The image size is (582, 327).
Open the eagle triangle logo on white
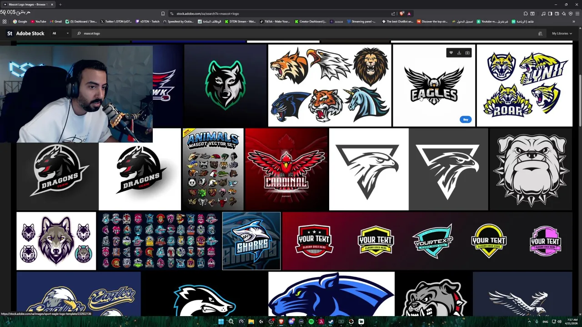[368, 169]
